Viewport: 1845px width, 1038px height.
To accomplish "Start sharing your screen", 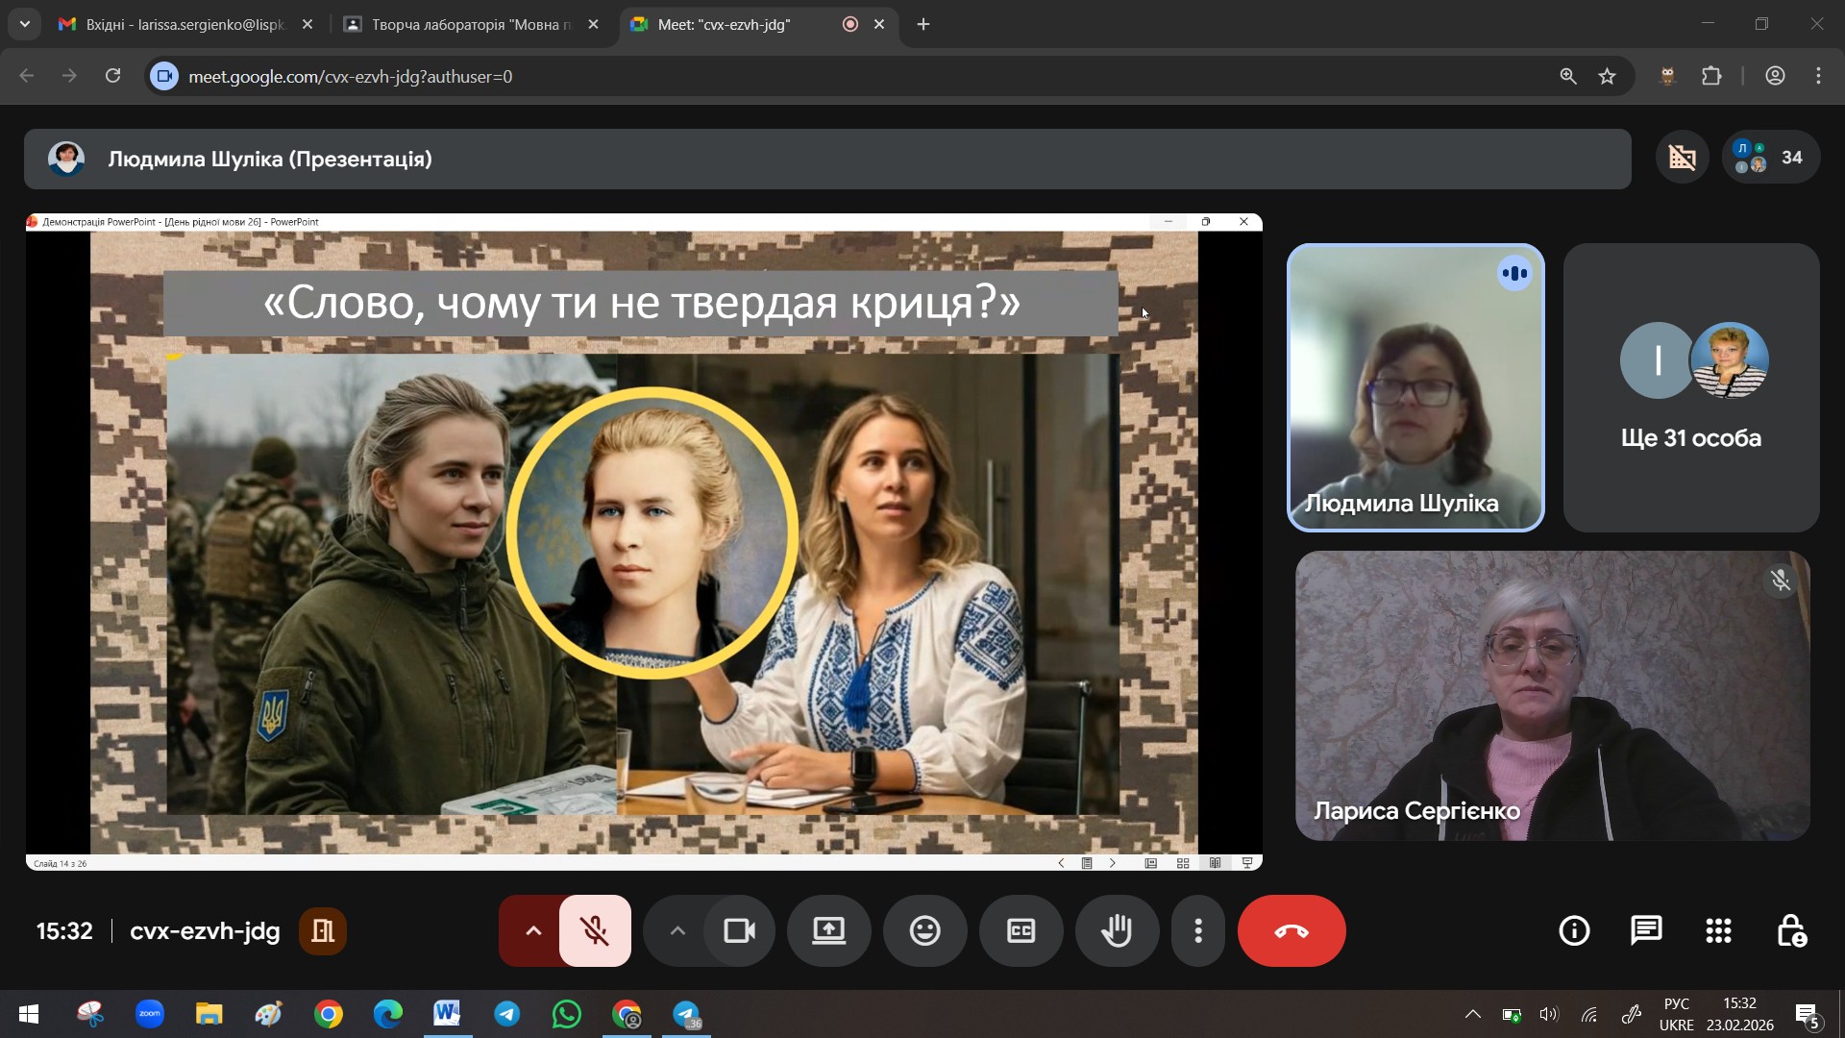I will 828,930.
